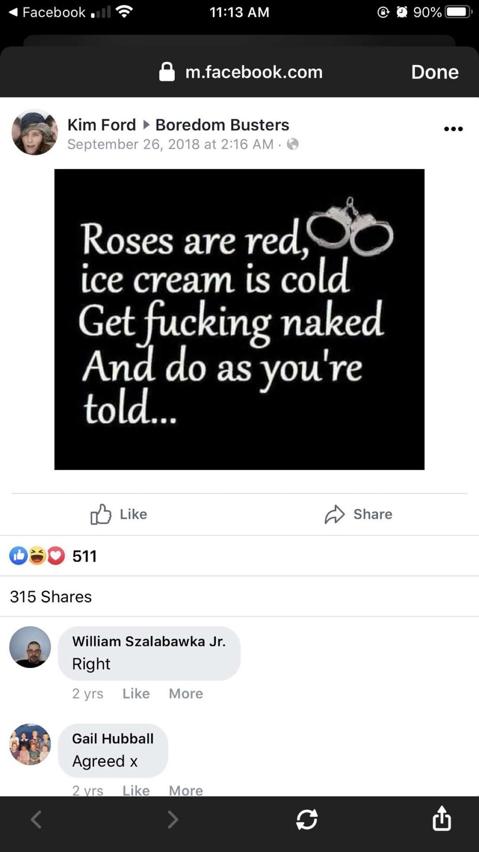Screen dimensions: 479x852
Task: Tap the Share arrow icon
Action: [334, 514]
